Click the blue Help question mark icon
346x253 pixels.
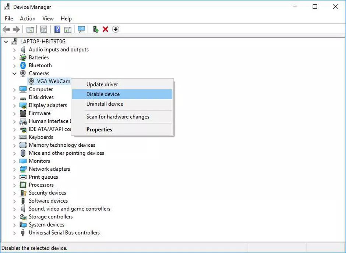57,29
